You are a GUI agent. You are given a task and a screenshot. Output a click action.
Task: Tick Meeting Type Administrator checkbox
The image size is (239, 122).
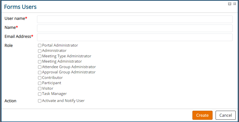[x=40, y=56]
